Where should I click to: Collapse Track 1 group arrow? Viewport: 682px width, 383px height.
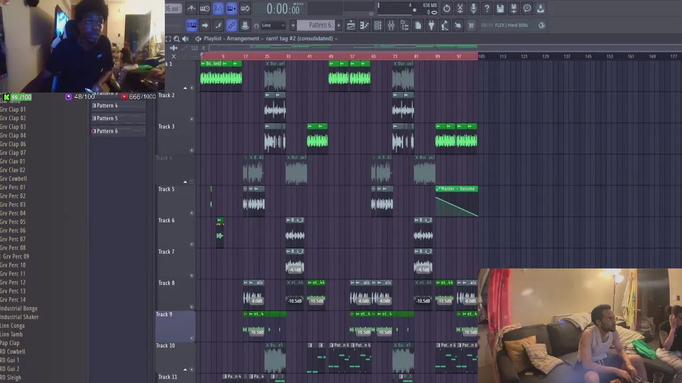tap(185, 88)
